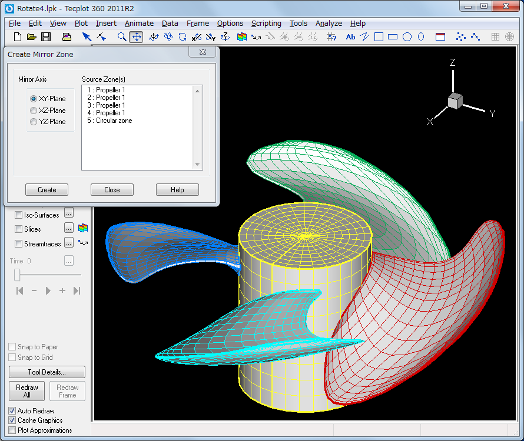Click the streamtrace icon beside Streamtraces

(83, 243)
